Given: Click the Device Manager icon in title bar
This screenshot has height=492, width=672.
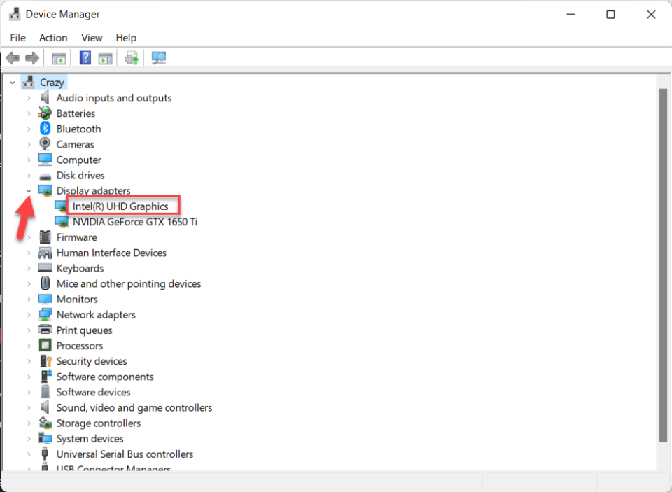Looking at the screenshot, I should tap(15, 13).
